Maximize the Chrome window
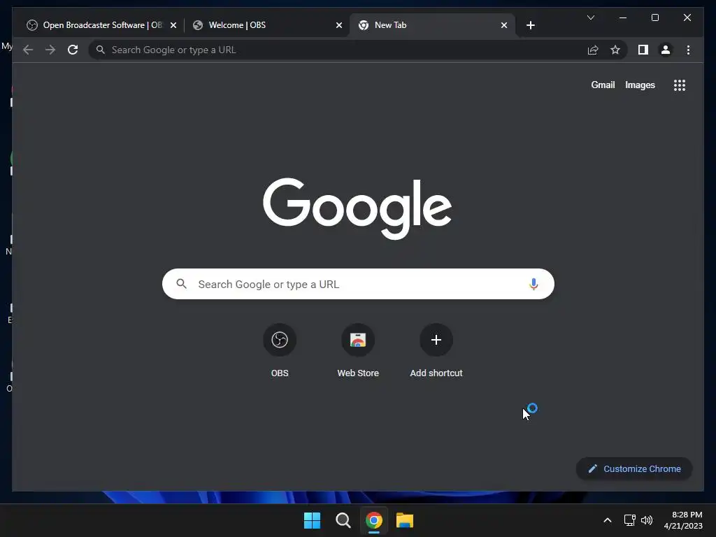The height and width of the screenshot is (537, 716). point(654,17)
